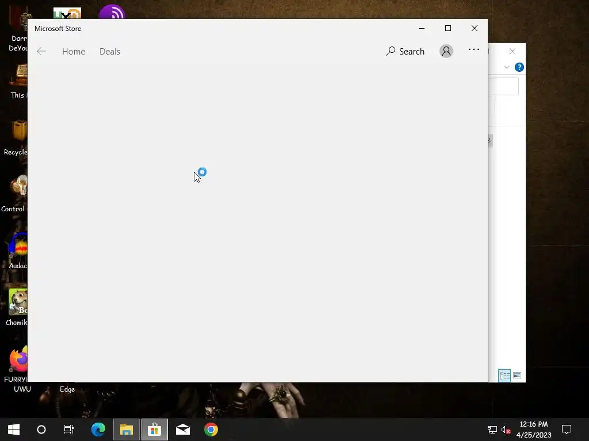Open File Explorer help question mark
Screen dimensions: 589x441
519,67
